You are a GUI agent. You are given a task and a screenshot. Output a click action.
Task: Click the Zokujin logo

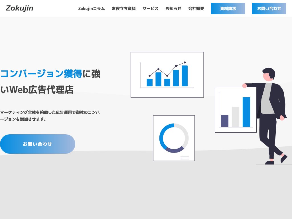point(19,8)
